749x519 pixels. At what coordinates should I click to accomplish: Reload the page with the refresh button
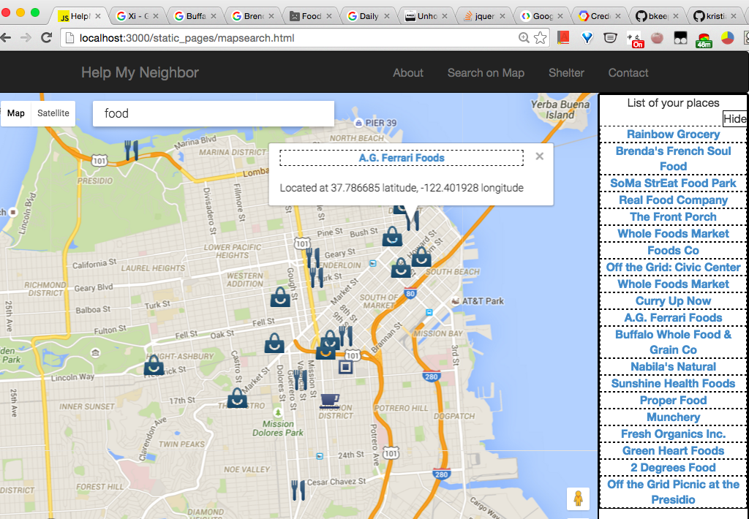point(46,38)
